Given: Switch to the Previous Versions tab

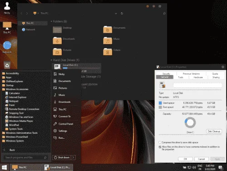Looking at the screenshot, I should [x=191, y=74].
